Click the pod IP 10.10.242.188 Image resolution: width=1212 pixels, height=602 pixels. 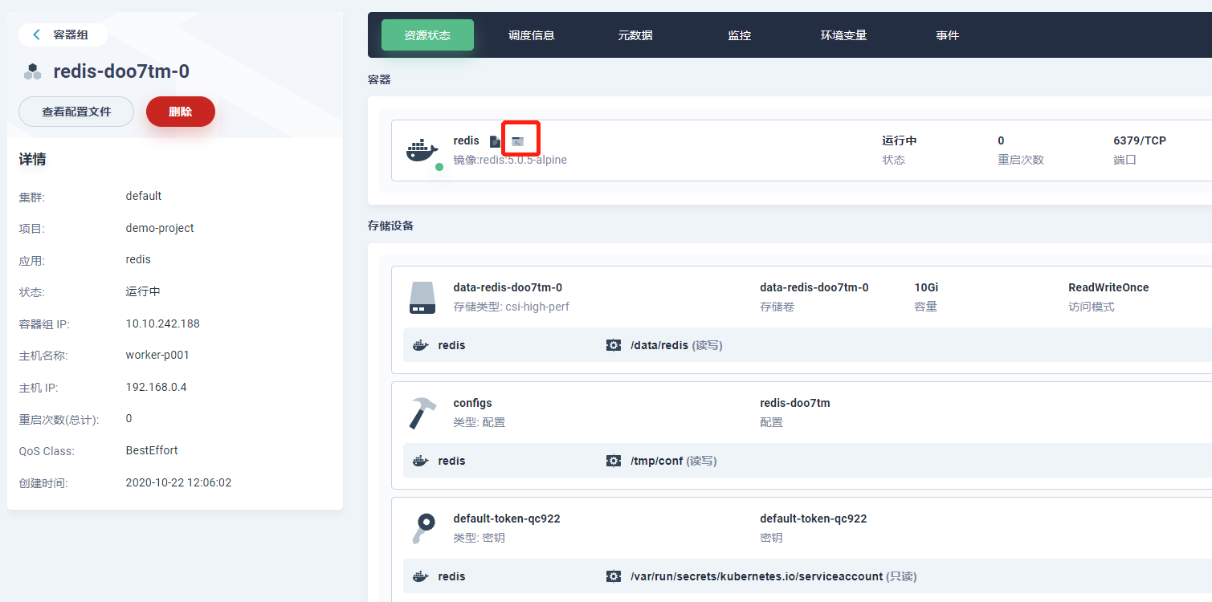pyautogui.click(x=163, y=323)
